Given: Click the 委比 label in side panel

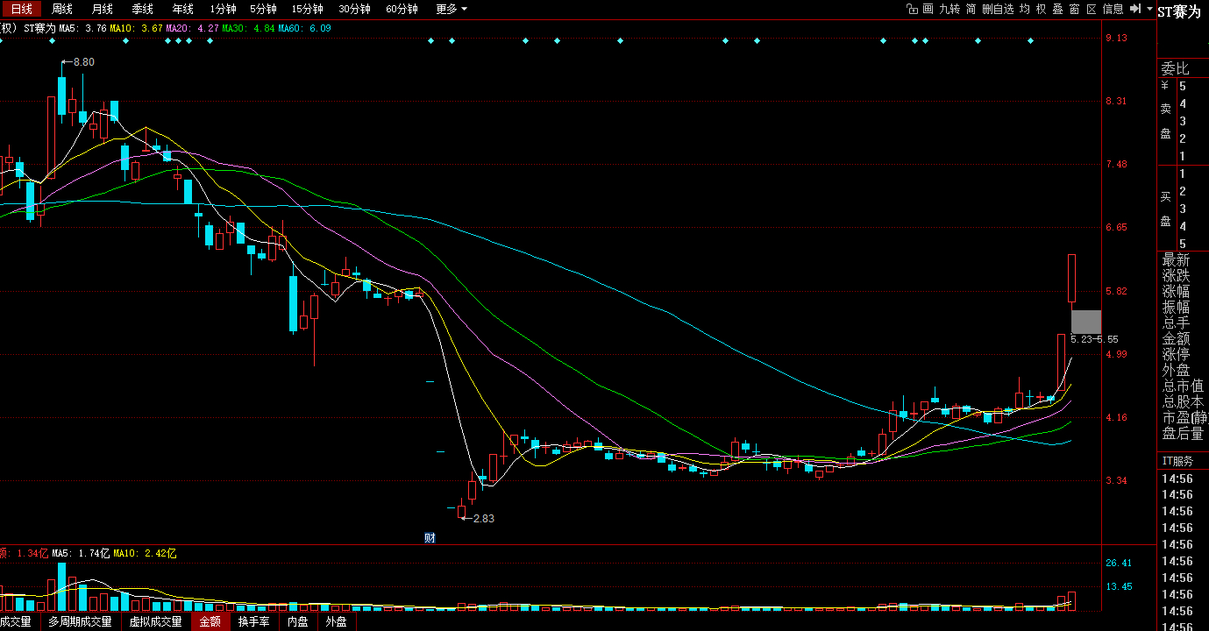Looking at the screenshot, I should 1176,68.
